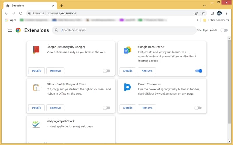Click the profile avatar
233x145 pixels.
coord(219,13)
